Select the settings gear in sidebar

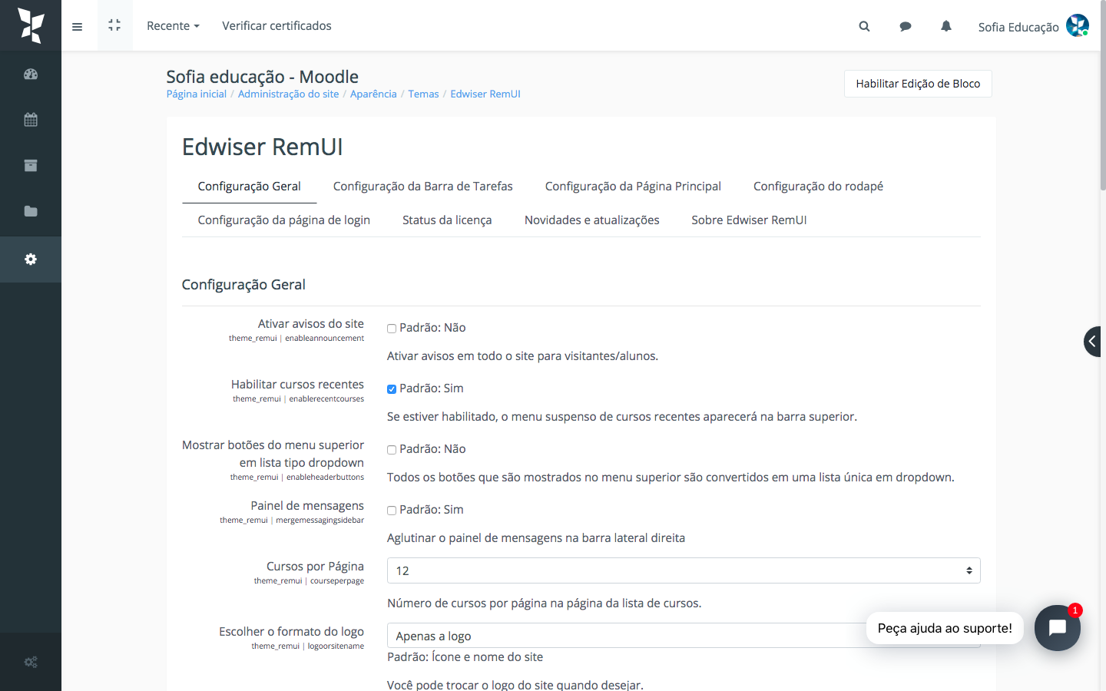[31, 260]
